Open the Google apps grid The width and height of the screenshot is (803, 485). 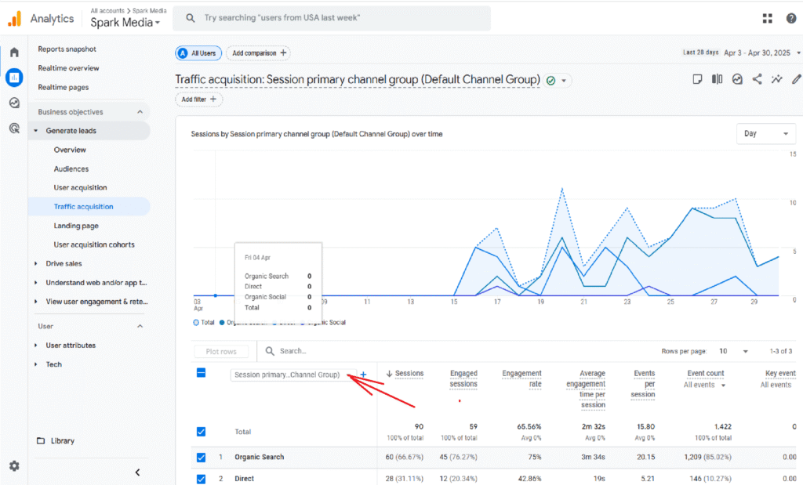767,19
